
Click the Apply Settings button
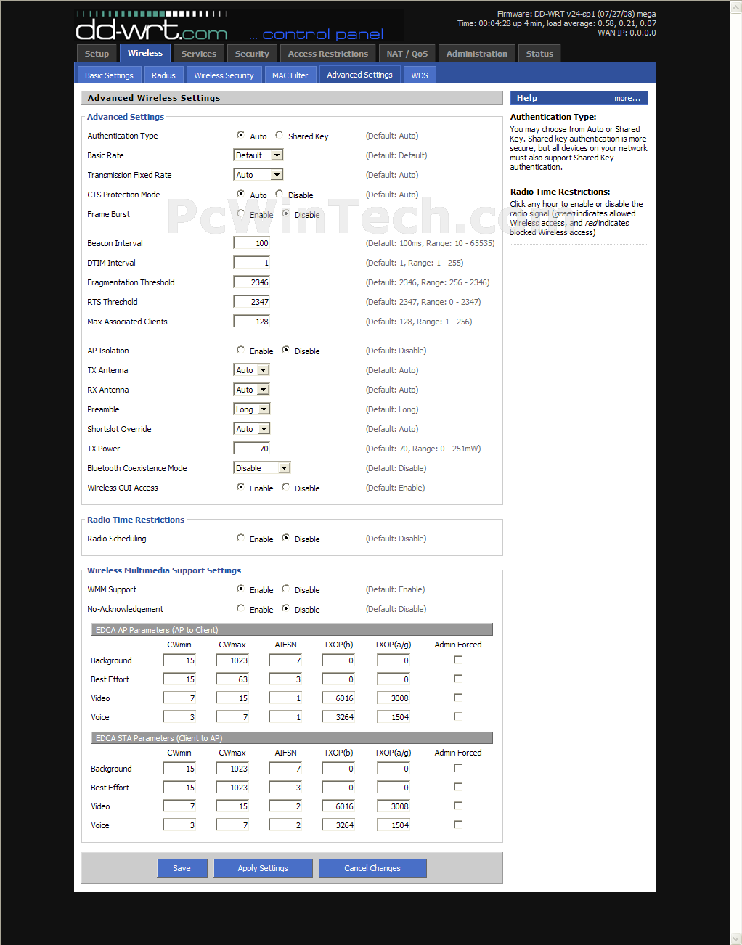coord(263,868)
